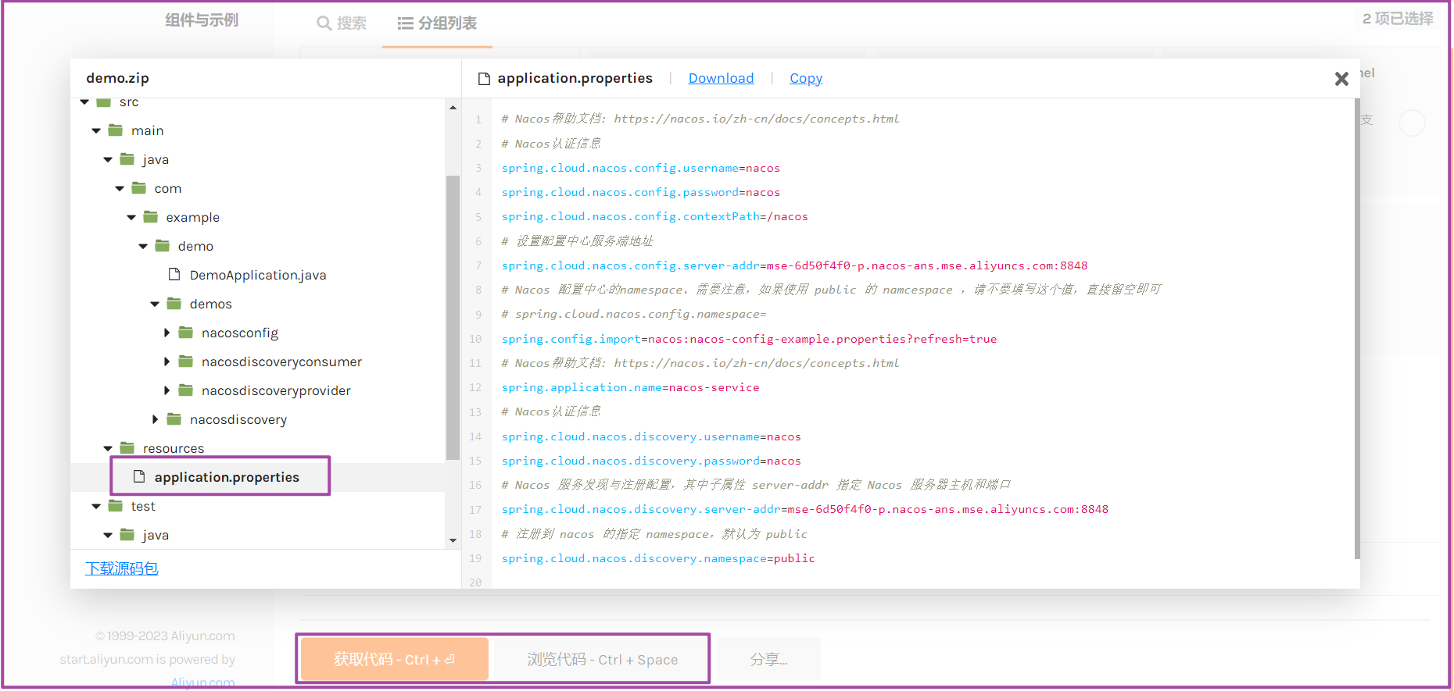Click the resources folder icon
Image resolution: width=1454 pixels, height=691 pixels.
tap(127, 448)
